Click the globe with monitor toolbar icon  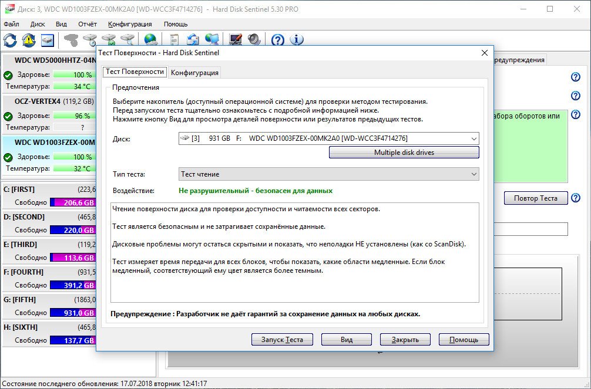click(x=212, y=40)
